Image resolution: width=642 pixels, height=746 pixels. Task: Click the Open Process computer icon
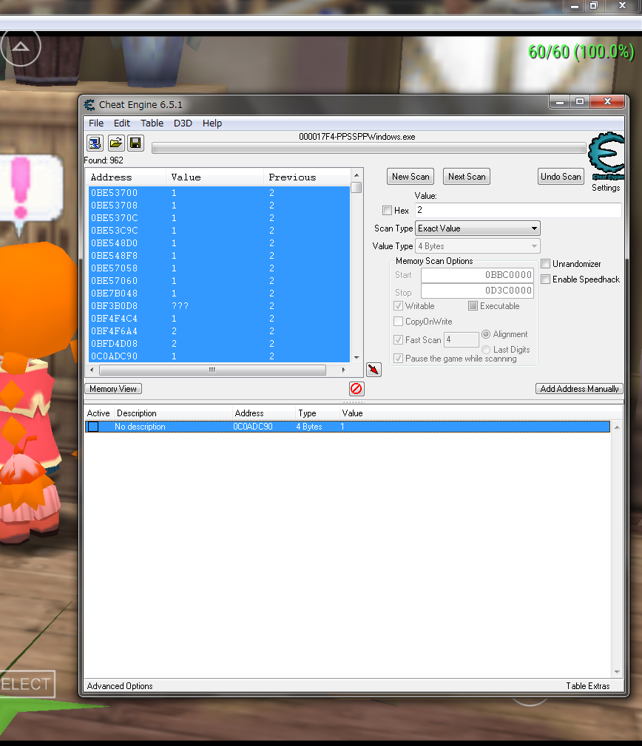click(x=95, y=143)
